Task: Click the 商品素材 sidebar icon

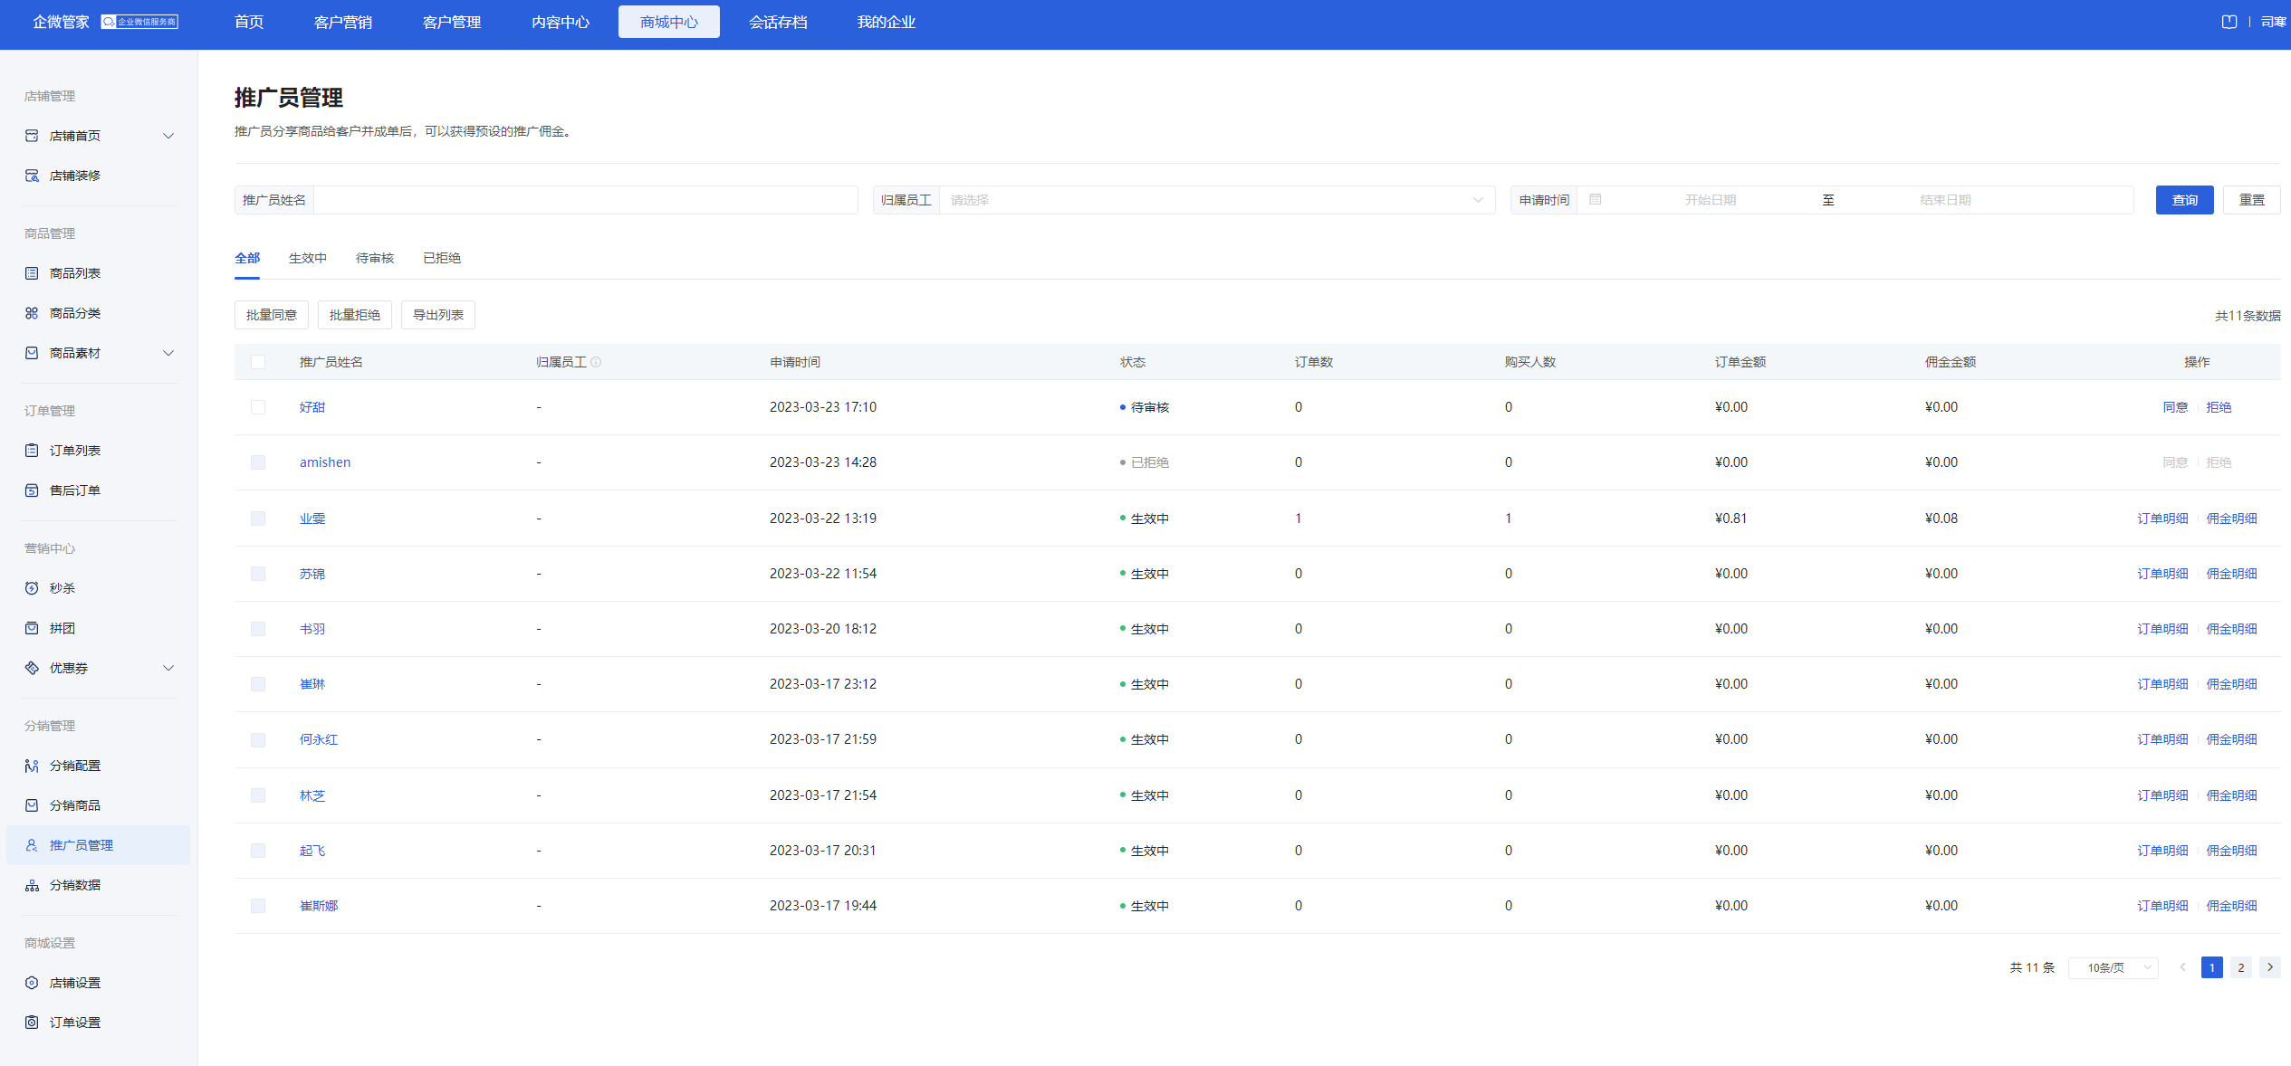Action: pyautogui.click(x=32, y=353)
